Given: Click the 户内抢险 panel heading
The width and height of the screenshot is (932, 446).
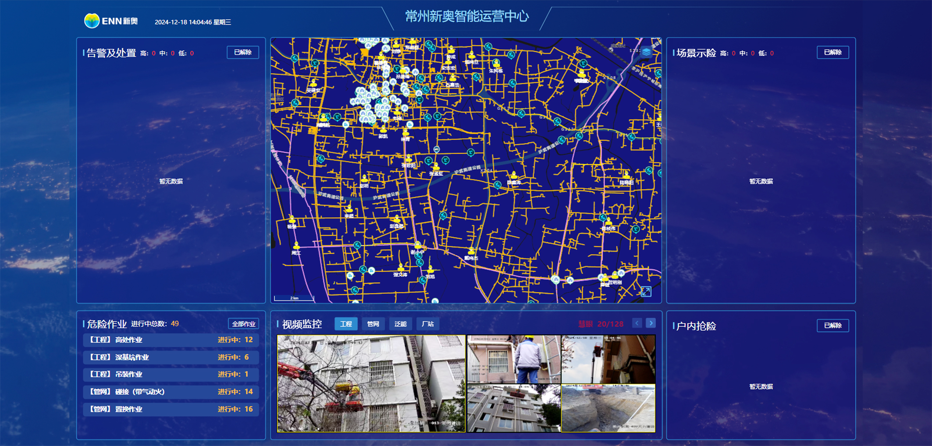Looking at the screenshot, I should click(x=696, y=326).
